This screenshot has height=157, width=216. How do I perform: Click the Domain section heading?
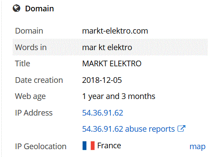[39, 8]
